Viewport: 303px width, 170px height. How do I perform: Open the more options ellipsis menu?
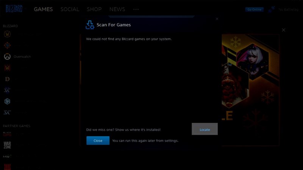[136, 9]
